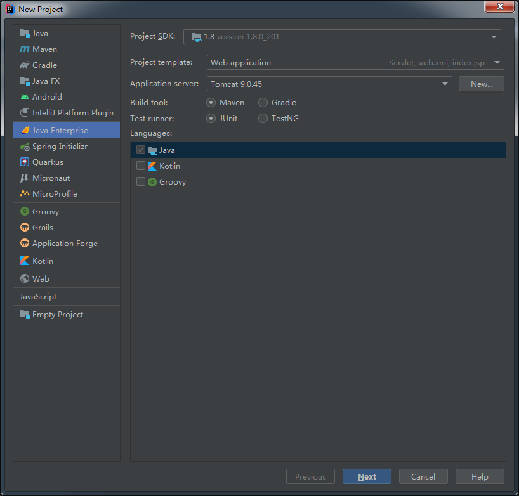Click the Java FX folder icon
The height and width of the screenshot is (496, 519).
coord(25,81)
